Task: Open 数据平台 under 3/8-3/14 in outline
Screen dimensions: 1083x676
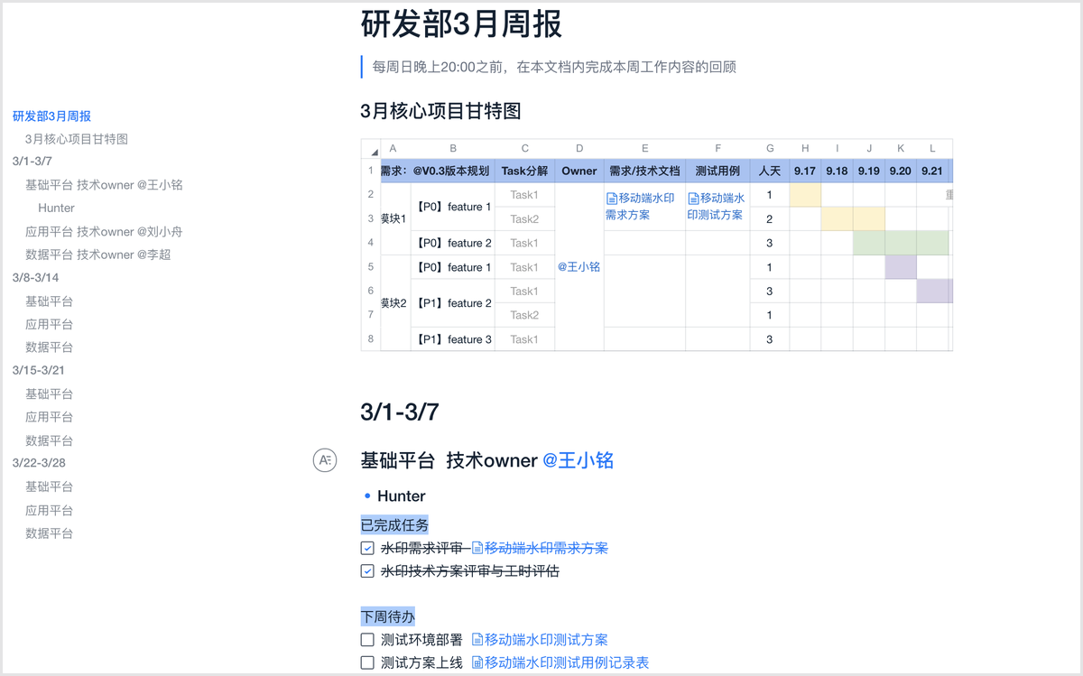Action: tap(49, 347)
